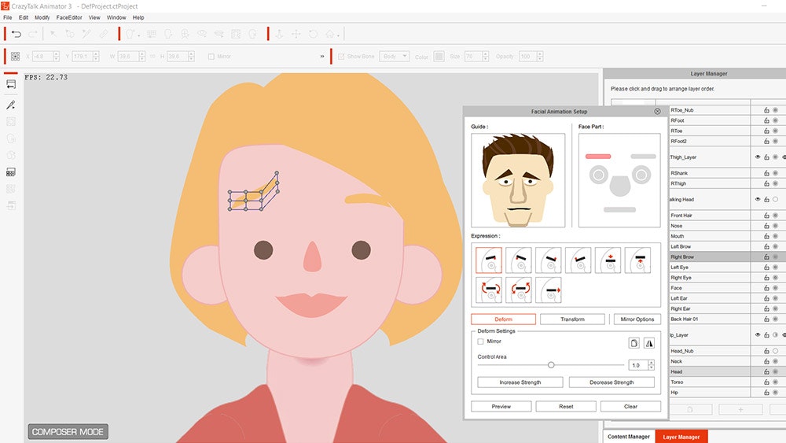Viewport: 786px width, 443px height.
Task: Click the Control Area slider handle
Action: (x=551, y=365)
